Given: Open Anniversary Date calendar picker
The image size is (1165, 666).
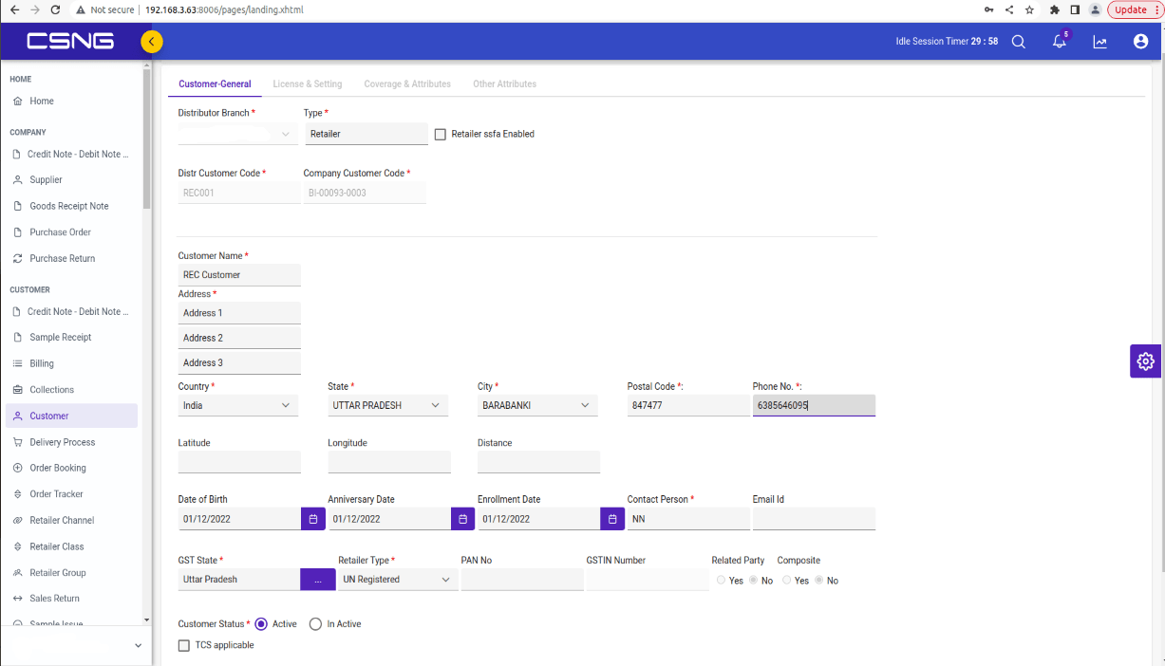Looking at the screenshot, I should coord(462,519).
